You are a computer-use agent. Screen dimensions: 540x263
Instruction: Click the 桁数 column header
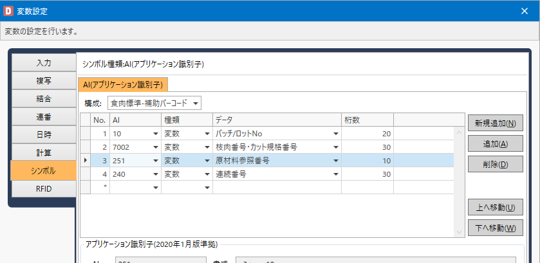pyautogui.click(x=367, y=120)
